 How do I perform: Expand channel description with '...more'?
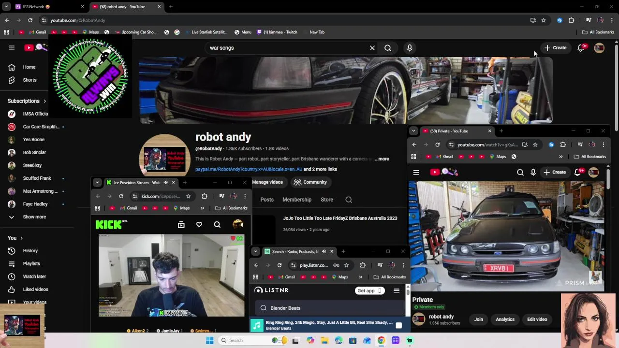click(x=382, y=159)
